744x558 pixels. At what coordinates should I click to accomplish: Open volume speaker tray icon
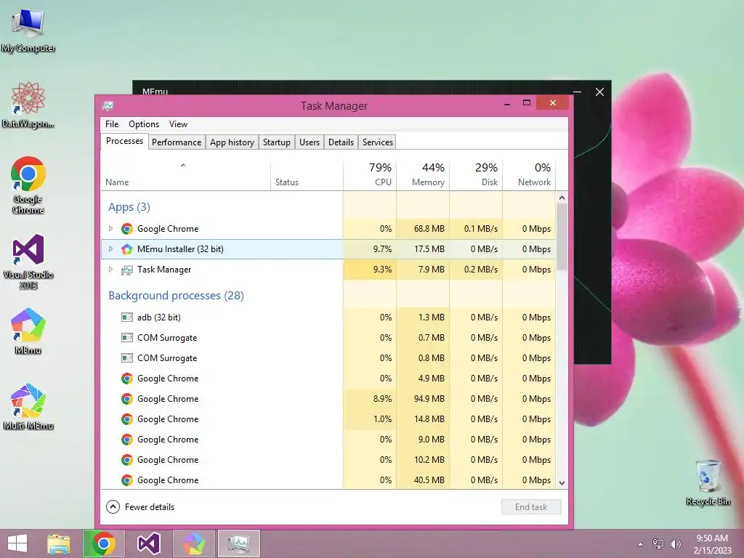(x=675, y=544)
